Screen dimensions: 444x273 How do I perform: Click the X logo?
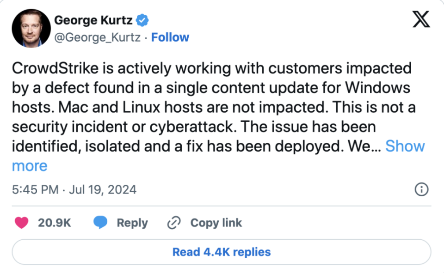point(420,21)
